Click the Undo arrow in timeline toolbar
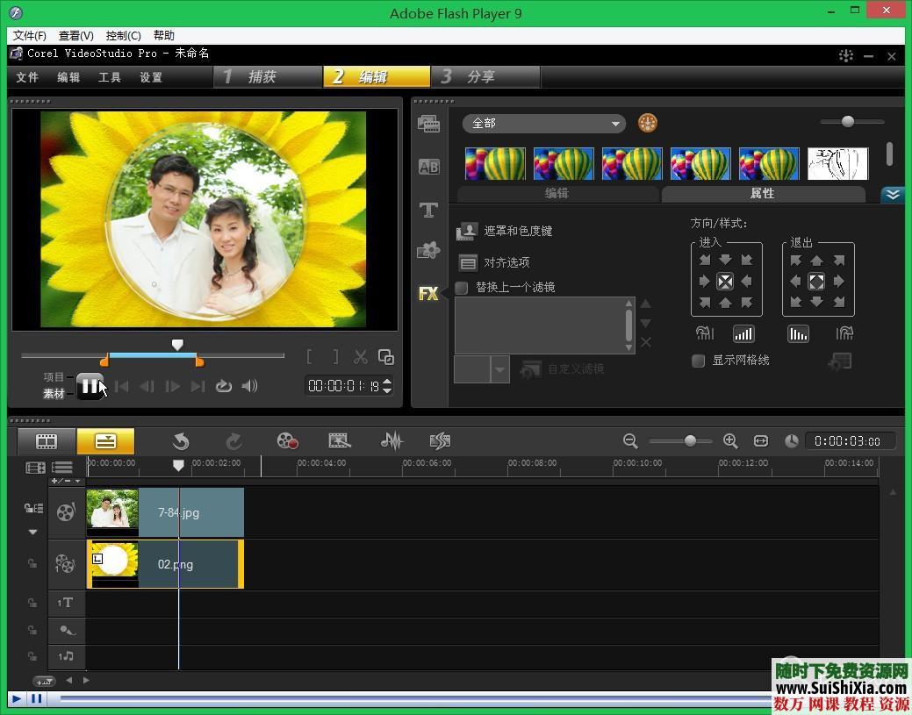This screenshot has width=912, height=715. tap(181, 441)
